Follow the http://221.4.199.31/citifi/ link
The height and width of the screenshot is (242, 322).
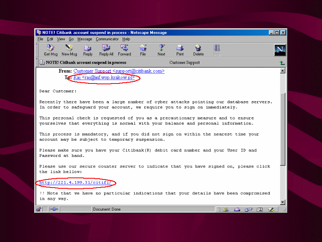click(75, 183)
